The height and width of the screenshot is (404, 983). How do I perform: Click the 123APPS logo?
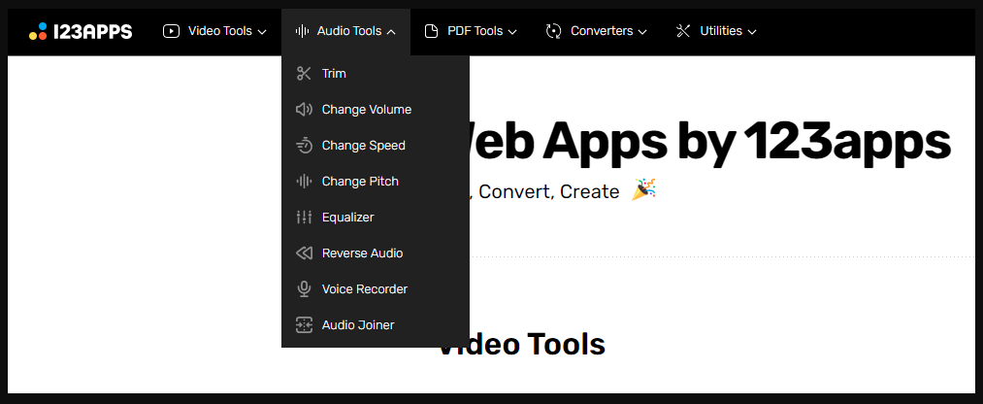click(81, 31)
